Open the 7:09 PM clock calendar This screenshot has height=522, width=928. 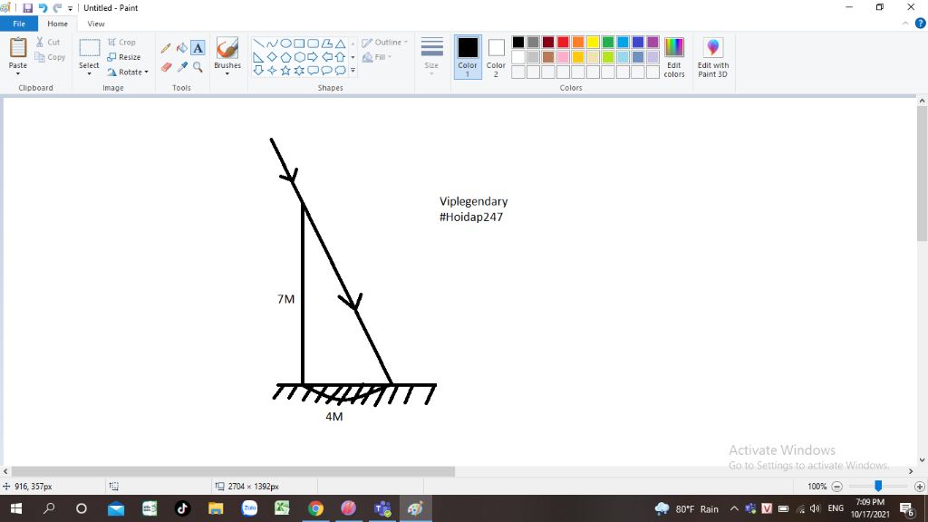point(870,508)
